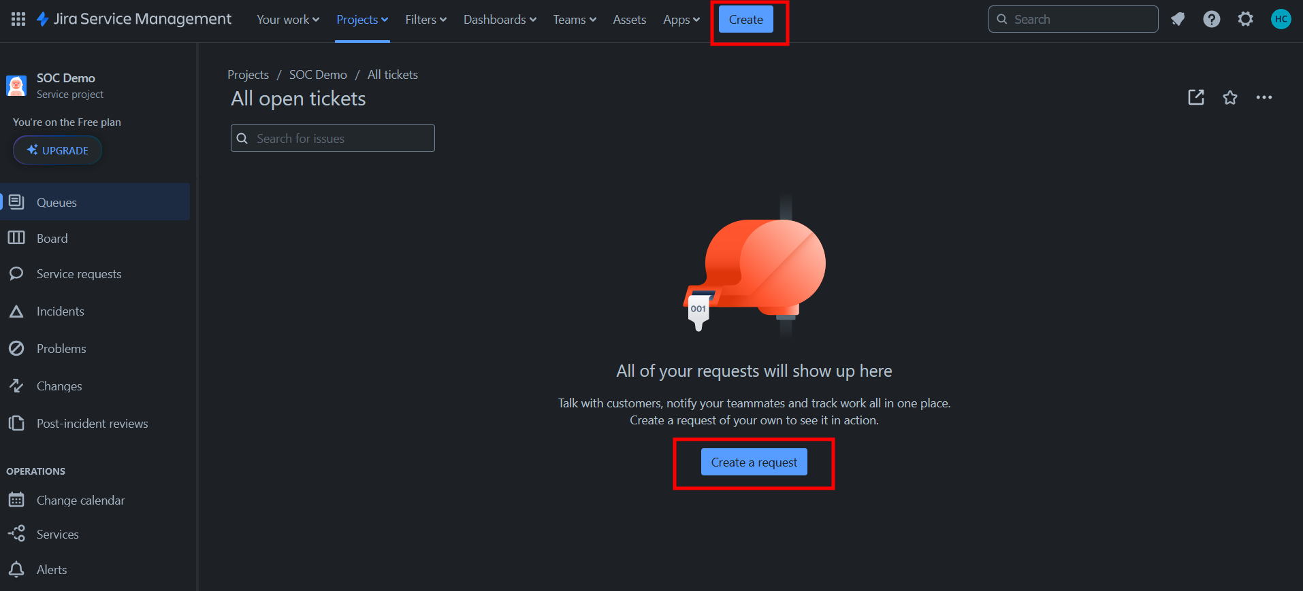Open the three-dot more actions menu
1303x591 pixels.
(x=1264, y=97)
